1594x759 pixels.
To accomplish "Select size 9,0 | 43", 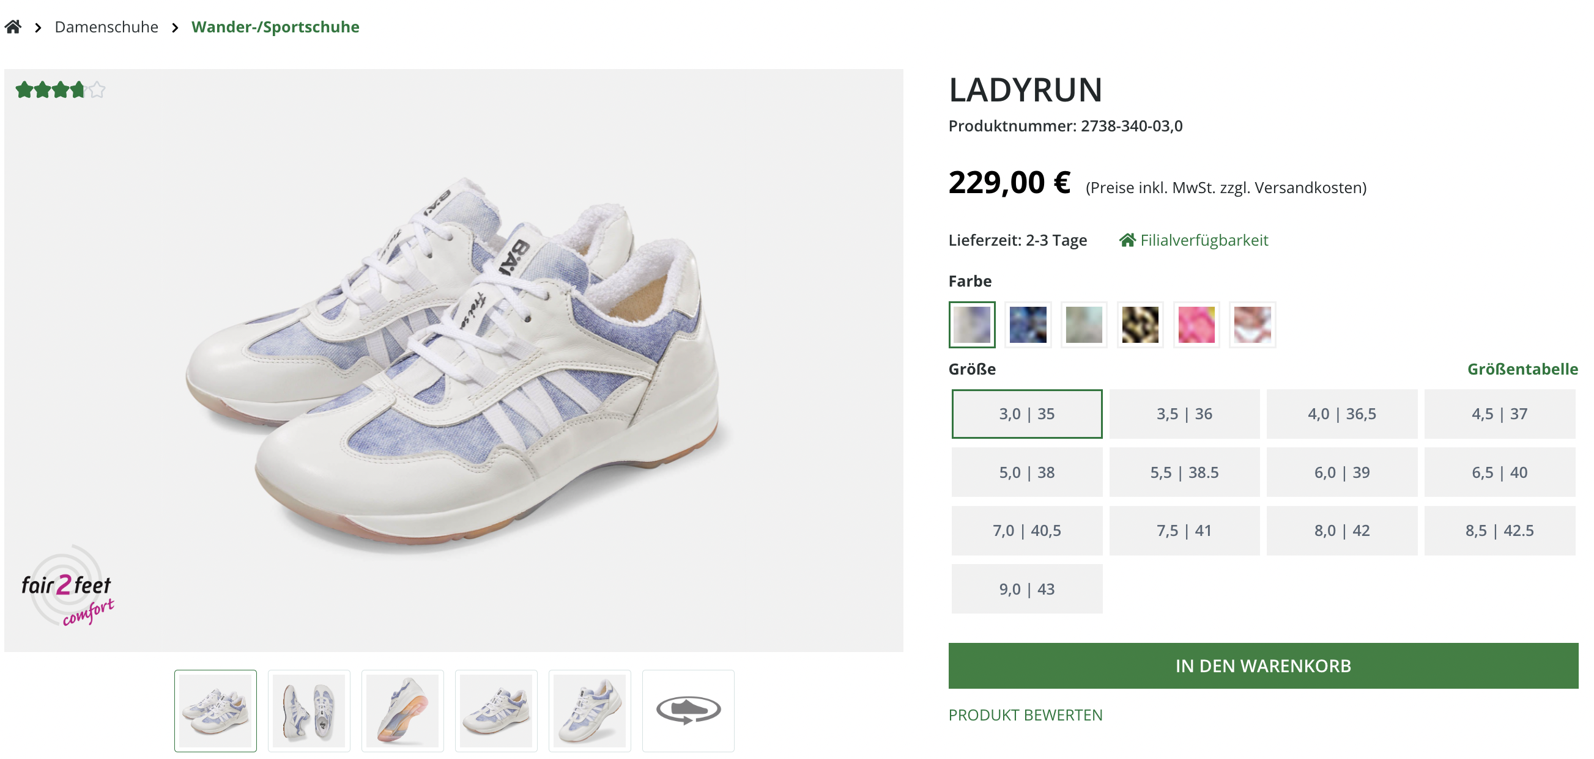I will (1026, 588).
